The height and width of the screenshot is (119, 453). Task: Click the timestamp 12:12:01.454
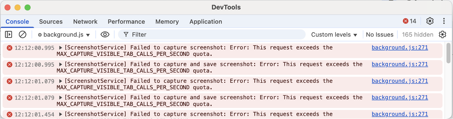34,114
